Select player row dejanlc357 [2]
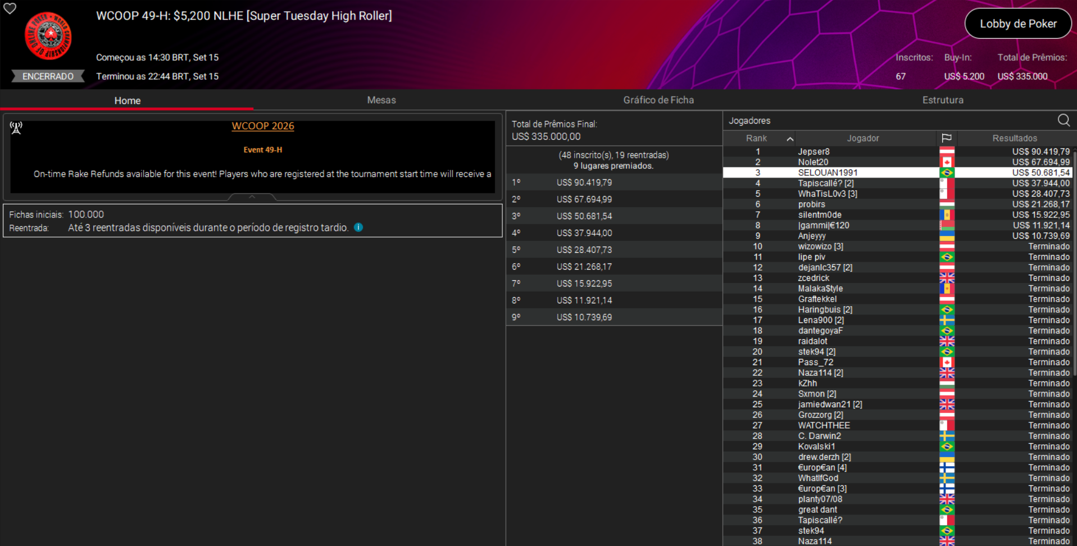Image resolution: width=1077 pixels, height=546 pixels. [897, 267]
